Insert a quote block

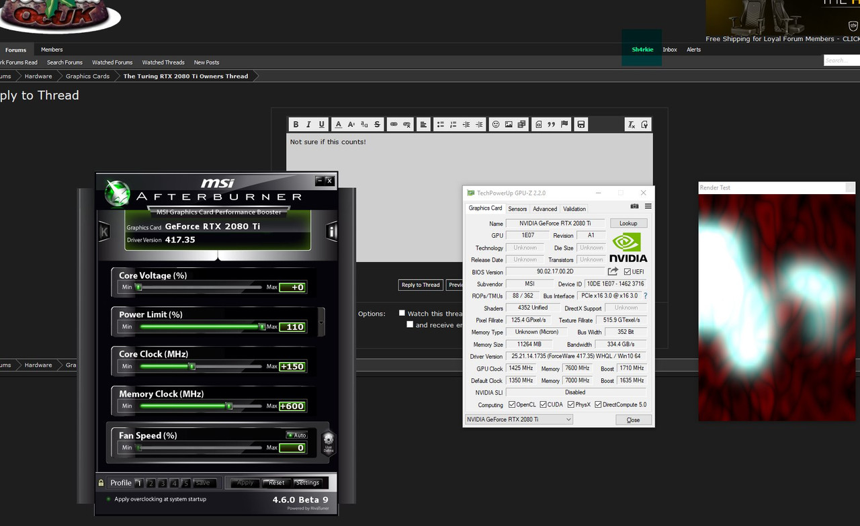pyautogui.click(x=552, y=124)
